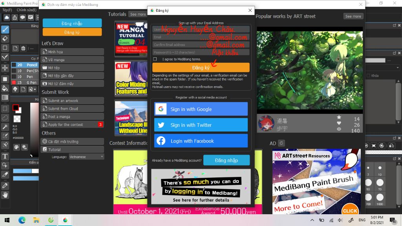This screenshot has height=226, width=402.
Task: Click Đăng nhập next to Already have account
Action: click(227, 160)
